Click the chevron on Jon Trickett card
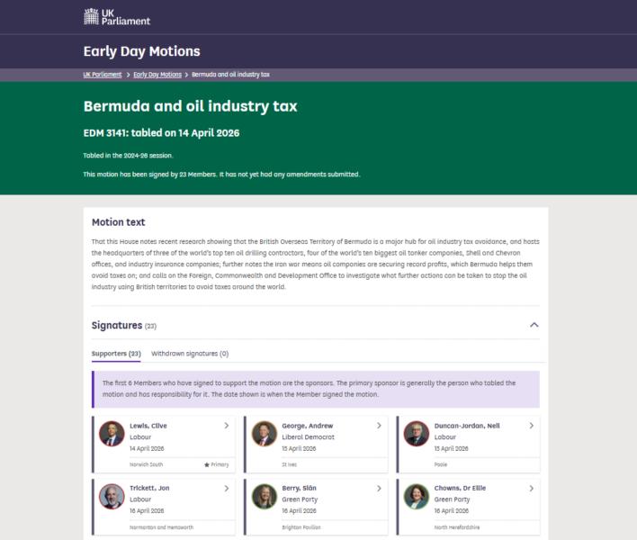The width and height of the screenshot is (637, 540). click(x=226, y=489)
